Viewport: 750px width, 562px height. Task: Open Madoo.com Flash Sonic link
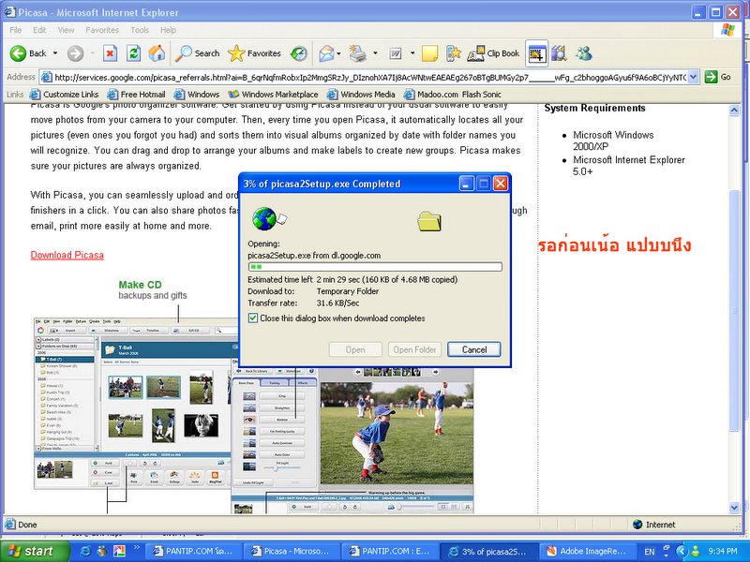(453, 95)
